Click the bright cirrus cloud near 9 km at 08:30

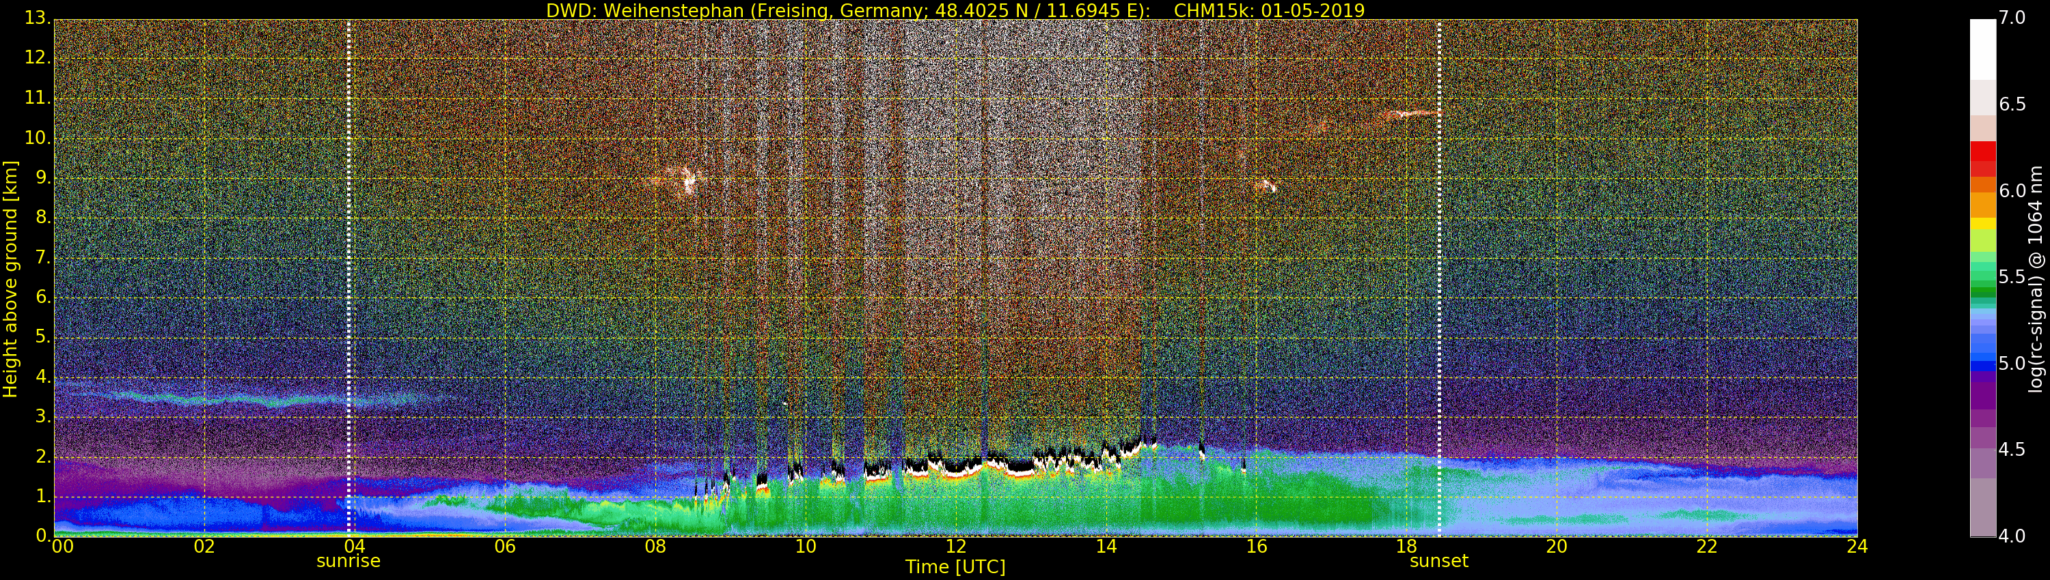tap(687, 181)
